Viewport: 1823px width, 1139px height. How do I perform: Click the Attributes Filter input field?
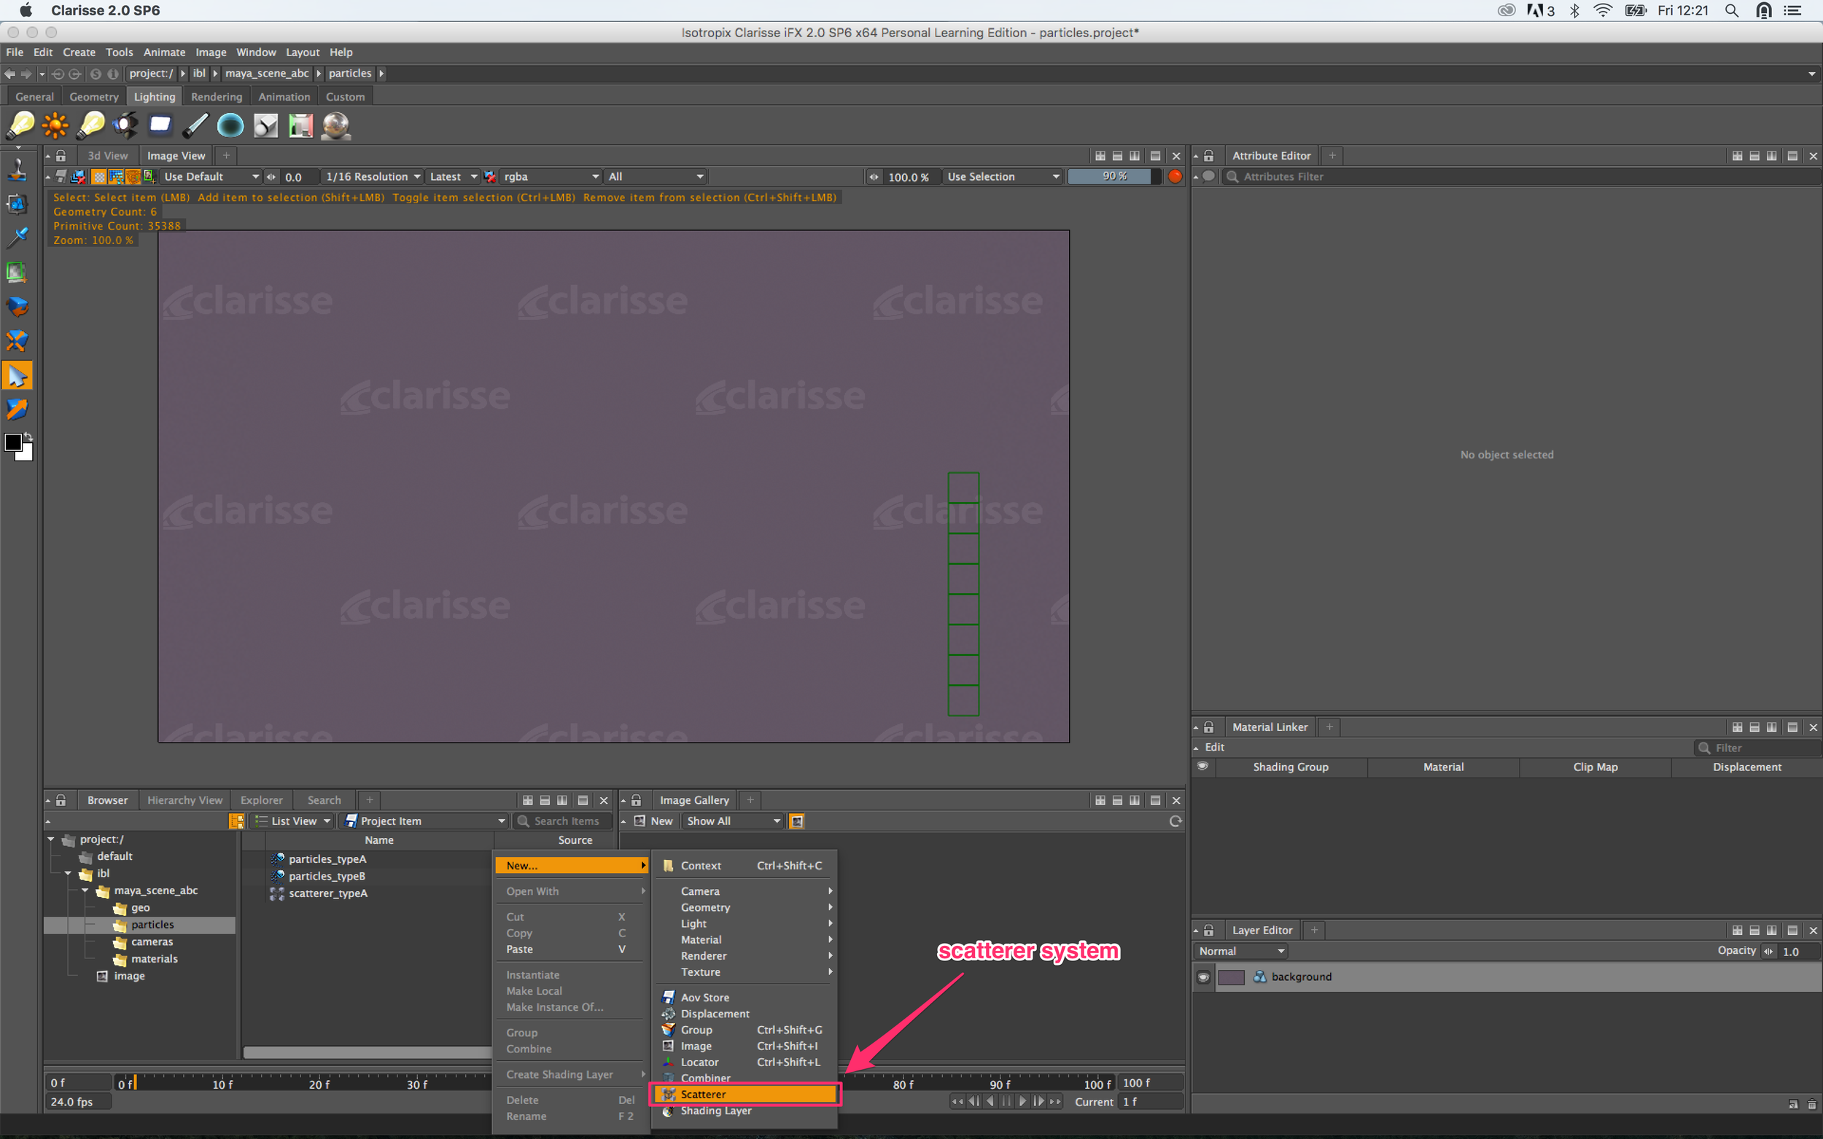point(1523,176)
